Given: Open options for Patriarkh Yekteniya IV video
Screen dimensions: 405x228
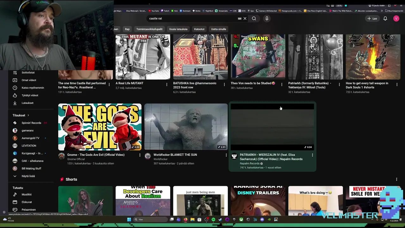Looking at the screenshot, I should point(339,85).
